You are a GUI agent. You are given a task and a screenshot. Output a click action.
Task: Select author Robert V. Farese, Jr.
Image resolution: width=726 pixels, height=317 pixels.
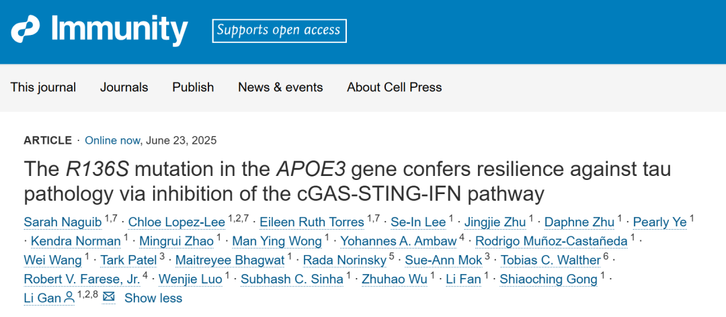click(x=82, y=279)
